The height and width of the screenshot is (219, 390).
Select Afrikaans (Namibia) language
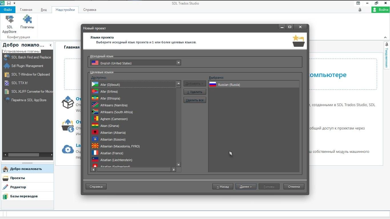coord(134,105)
